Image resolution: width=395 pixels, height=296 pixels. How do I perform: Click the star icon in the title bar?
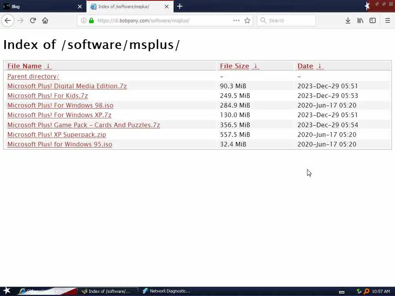367,6
